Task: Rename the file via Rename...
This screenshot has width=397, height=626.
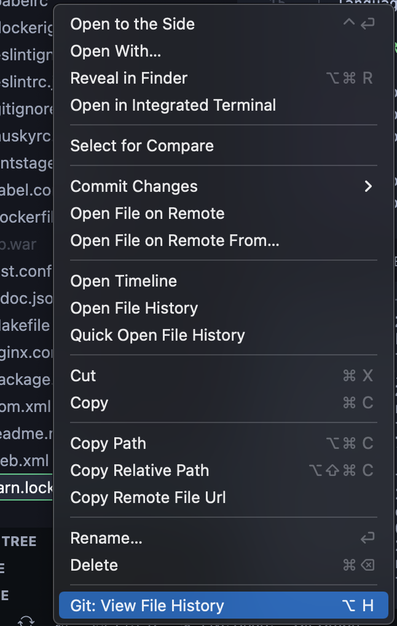Action: click(x=106, y=538)
